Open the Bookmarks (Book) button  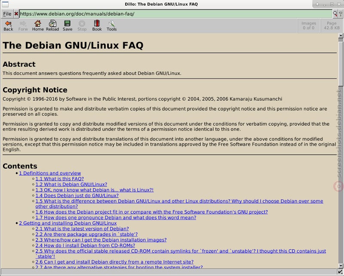[x=97, y=26]
